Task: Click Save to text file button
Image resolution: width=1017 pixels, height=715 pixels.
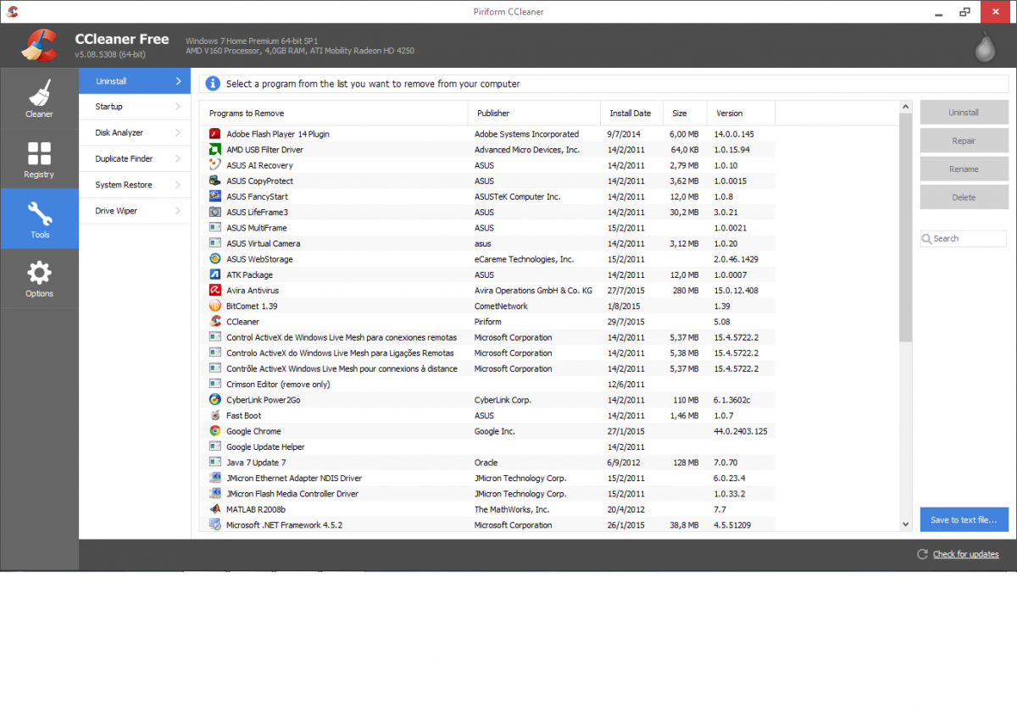Action: (x=964, y=519)
